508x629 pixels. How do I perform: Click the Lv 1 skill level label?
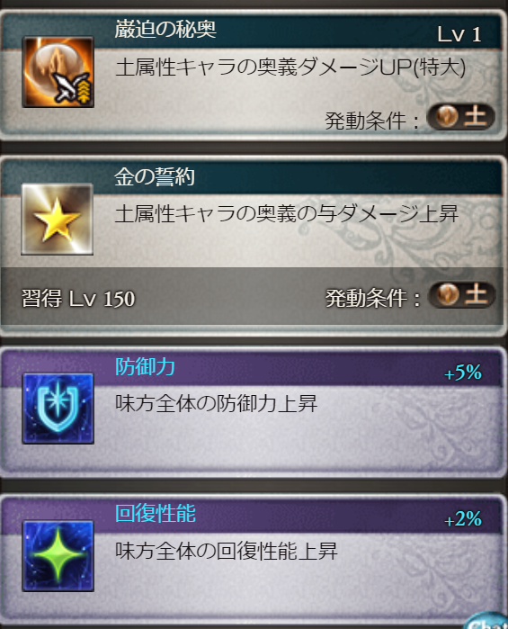point(459,34)
